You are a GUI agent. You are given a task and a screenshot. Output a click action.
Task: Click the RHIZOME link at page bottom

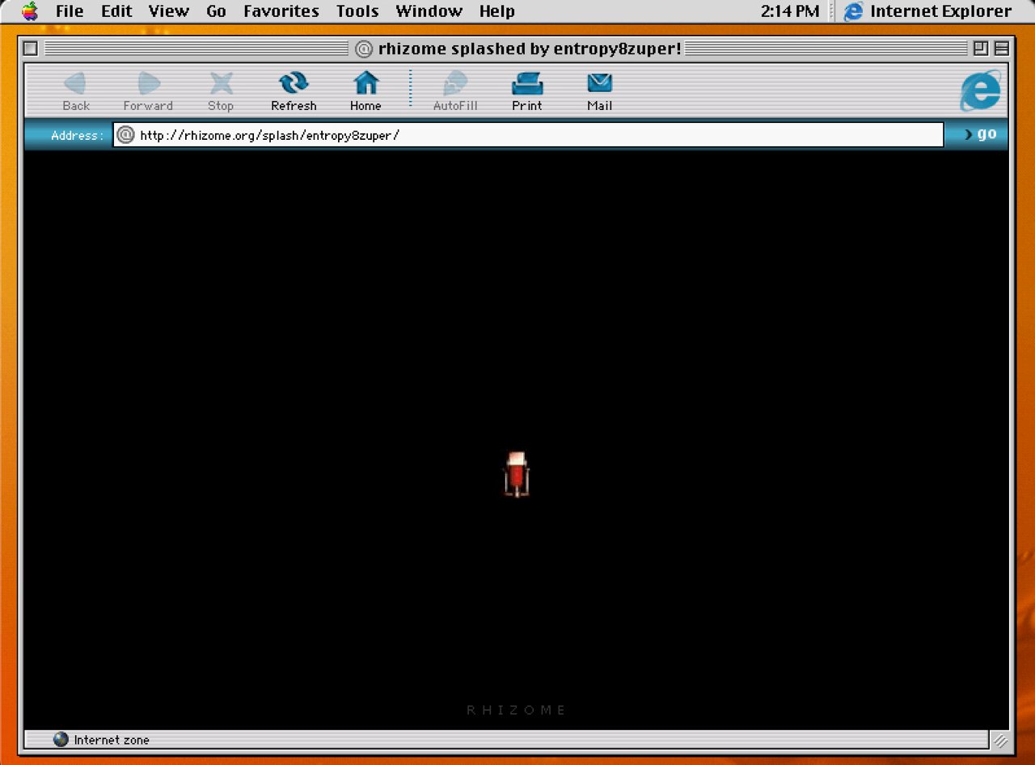coord(517,710)
